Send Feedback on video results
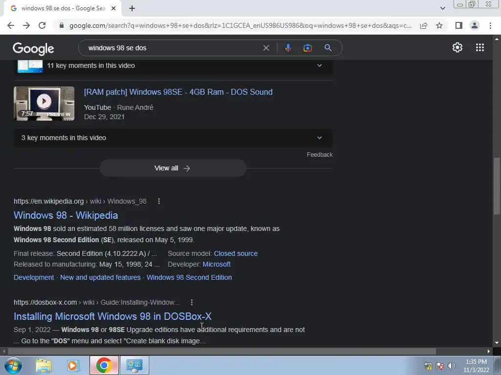 tap(319, 155)
